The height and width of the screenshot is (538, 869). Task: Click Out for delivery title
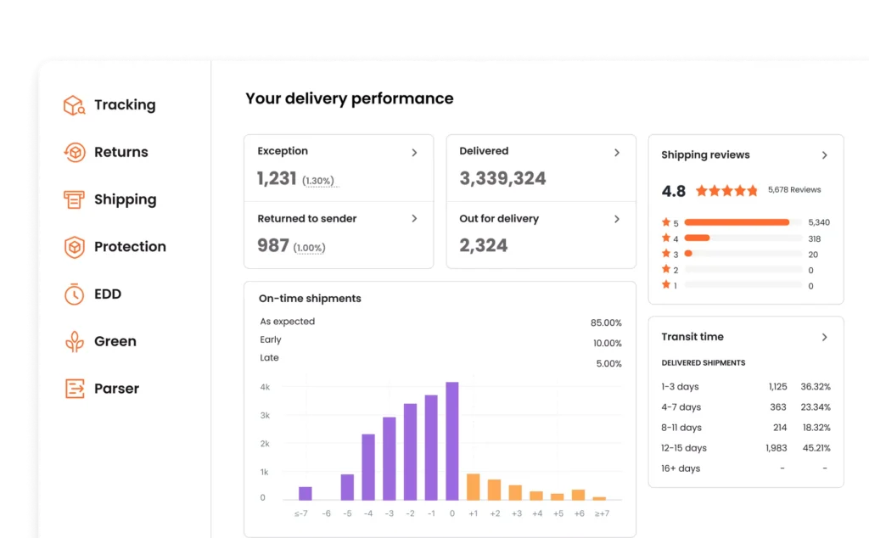tap(499, 218)
